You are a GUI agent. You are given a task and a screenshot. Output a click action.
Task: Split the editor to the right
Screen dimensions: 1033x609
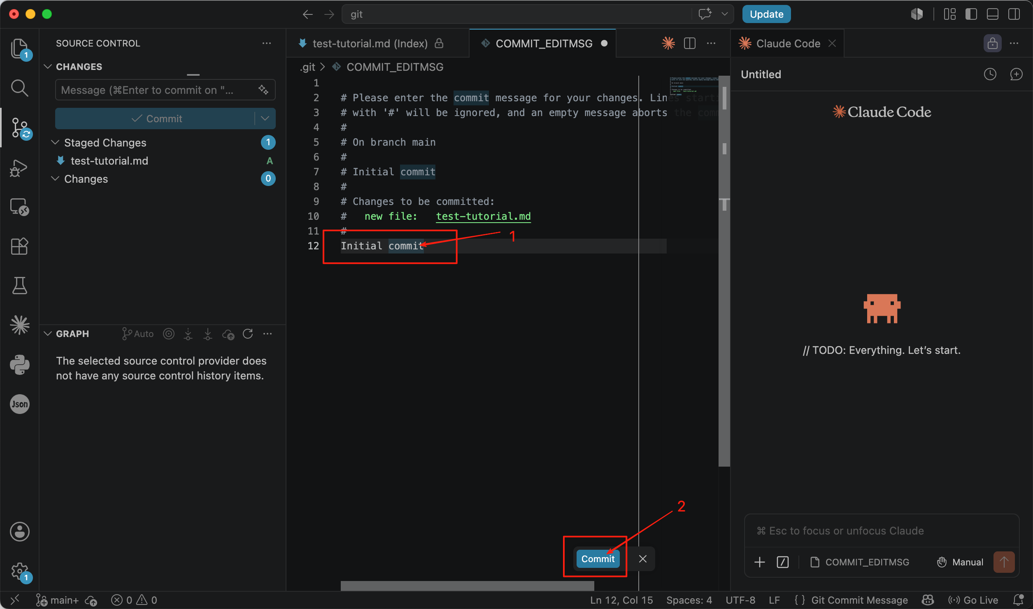(x=690, y=43)
